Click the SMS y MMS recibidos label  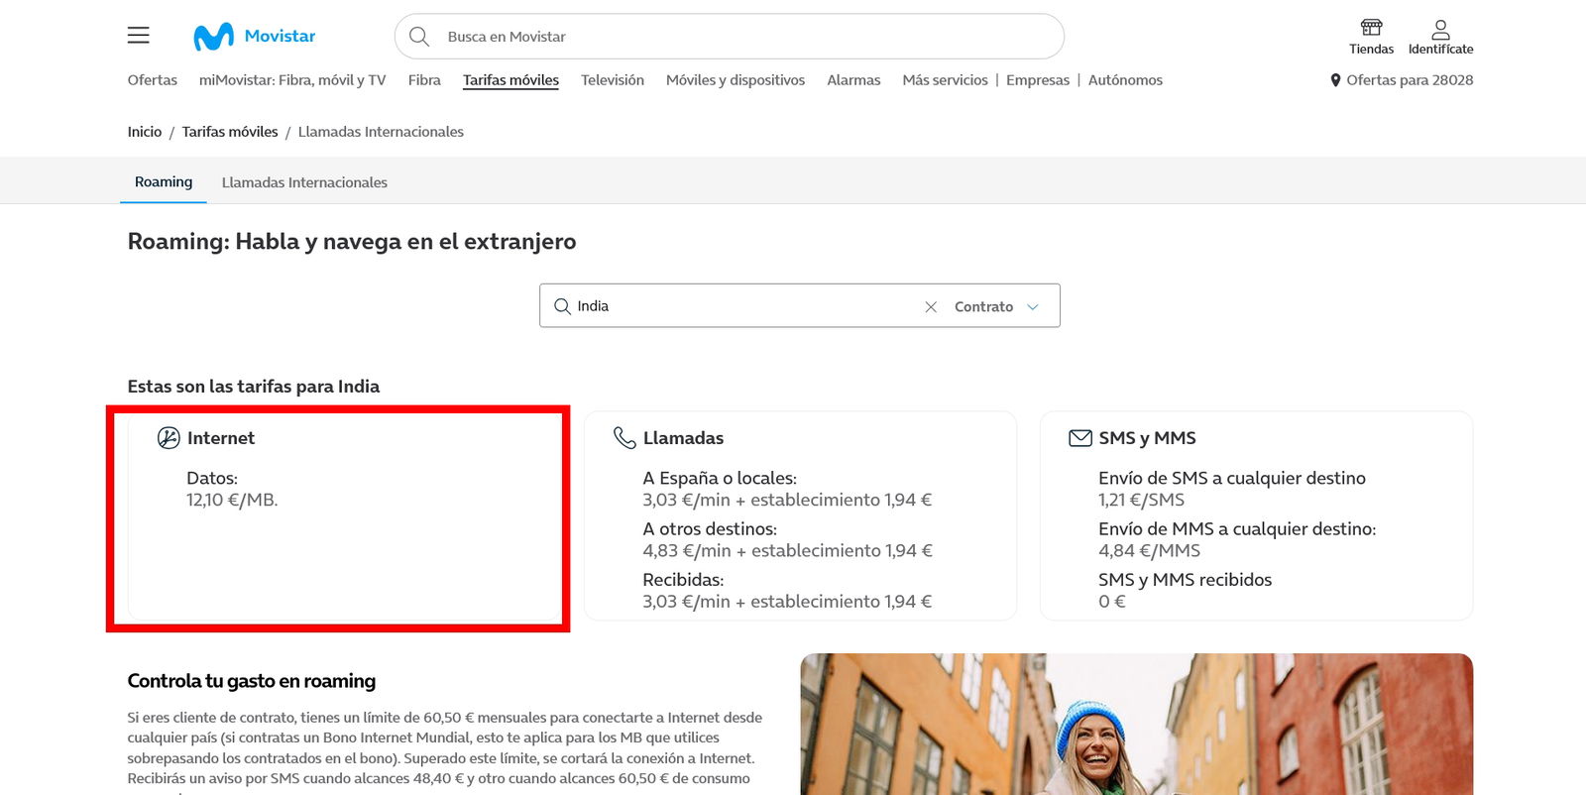coord(1185,580)
